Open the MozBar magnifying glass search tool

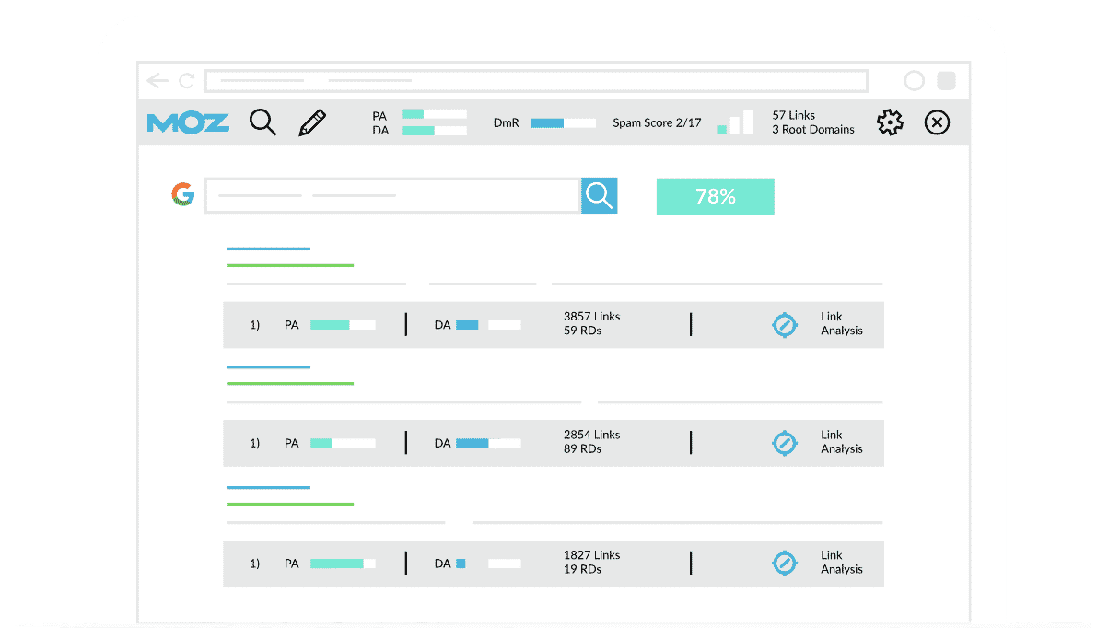(263, 122)
